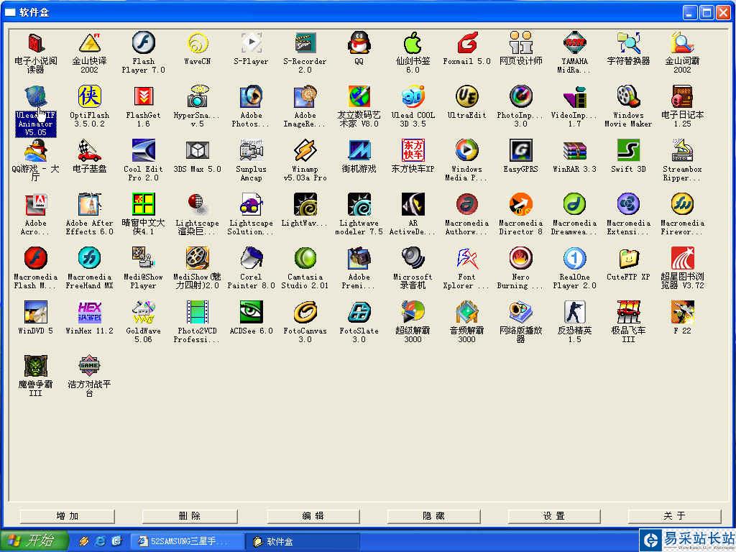Open 金山词霸 2002 dictionary icon
This screenshot has width=736, height=552.
[682, 43]
